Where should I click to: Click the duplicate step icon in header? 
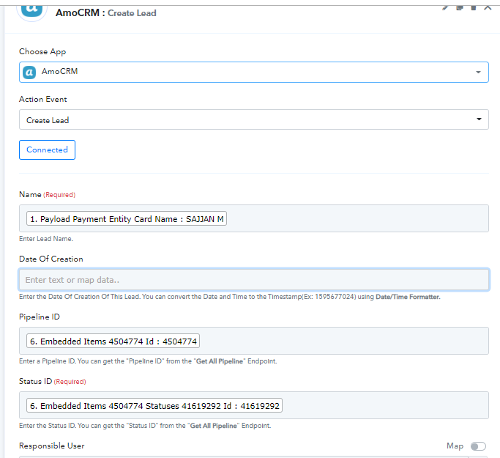coord(460,7)
